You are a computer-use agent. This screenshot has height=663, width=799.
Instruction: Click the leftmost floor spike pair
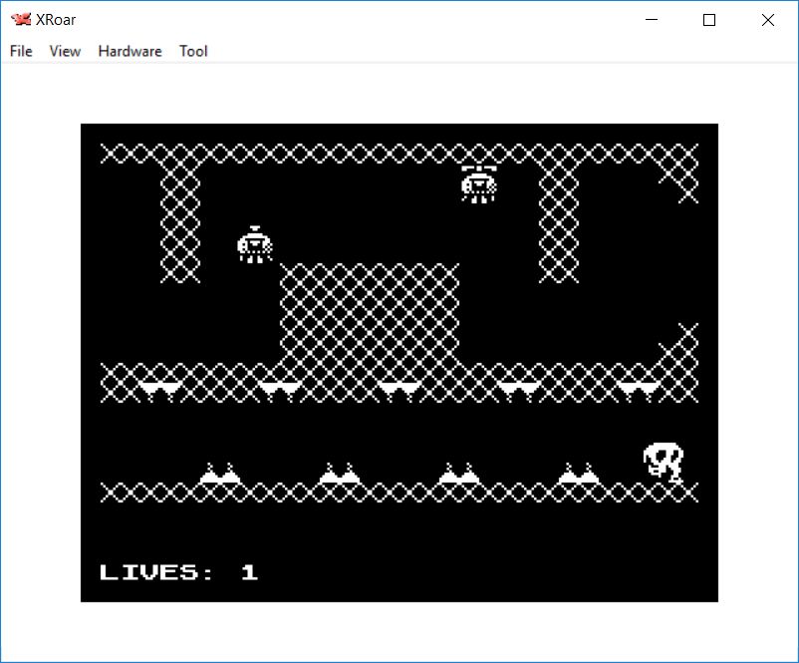click(x=220, y=474)
